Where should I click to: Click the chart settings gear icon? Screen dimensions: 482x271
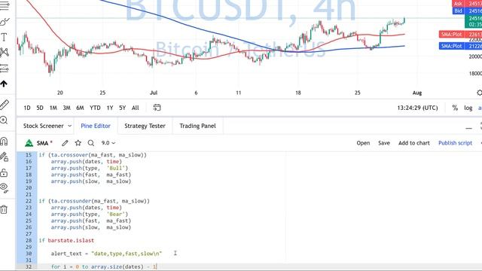point(479,93)
